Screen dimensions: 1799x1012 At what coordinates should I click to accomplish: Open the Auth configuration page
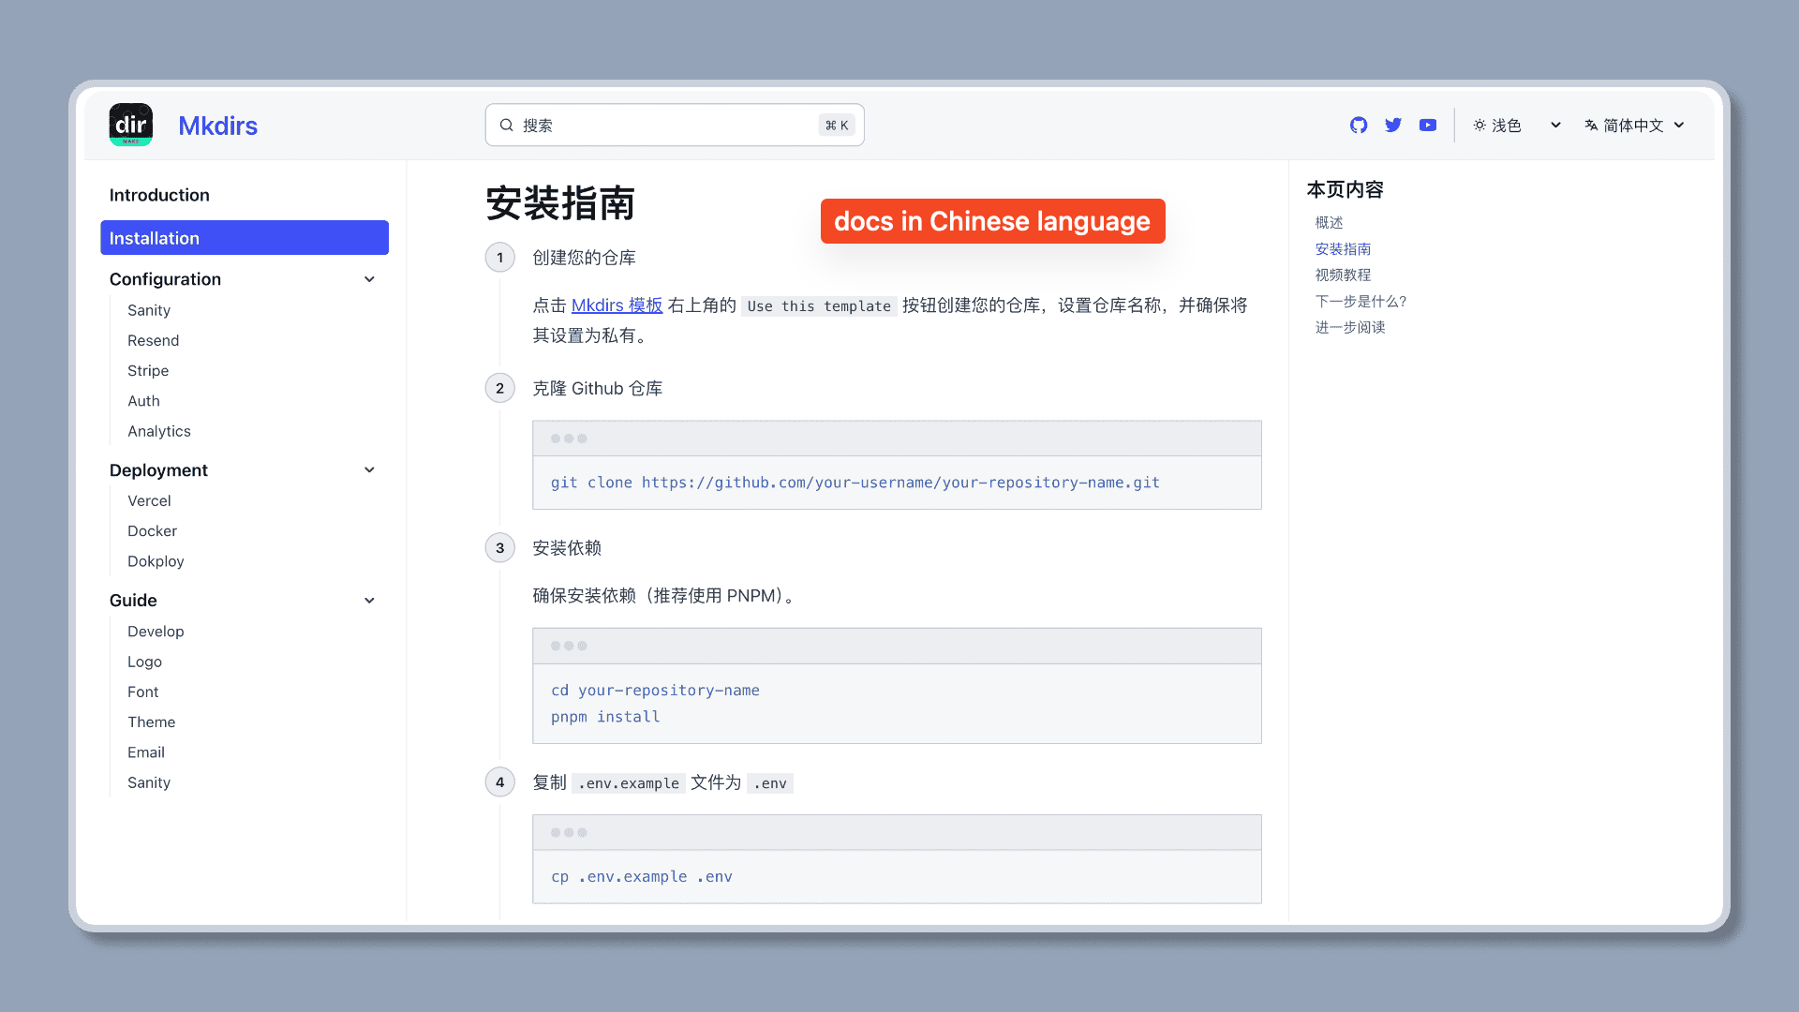click(x=143, y=401)
